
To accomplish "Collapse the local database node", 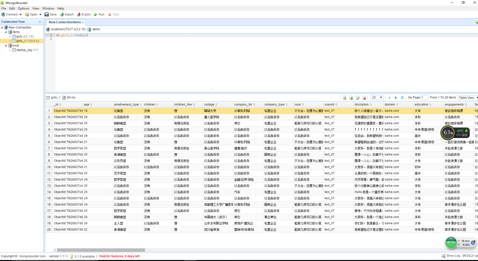I will click(6, 45).
